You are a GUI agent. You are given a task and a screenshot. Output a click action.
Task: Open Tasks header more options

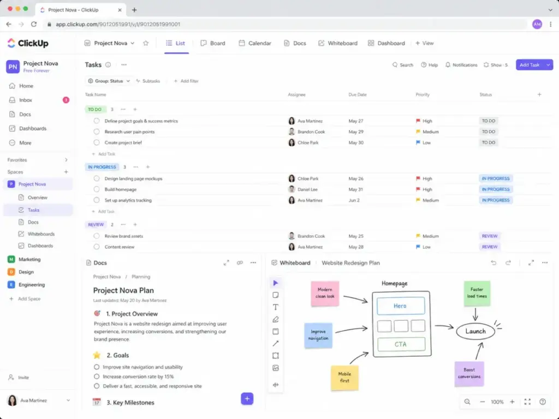[x=124, y=65]
